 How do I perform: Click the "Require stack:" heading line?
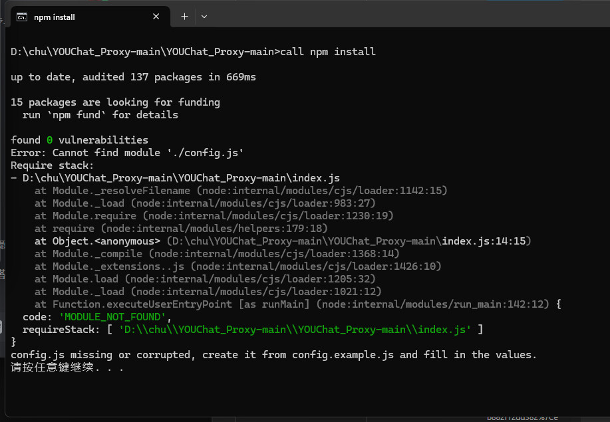click(53, 165)
